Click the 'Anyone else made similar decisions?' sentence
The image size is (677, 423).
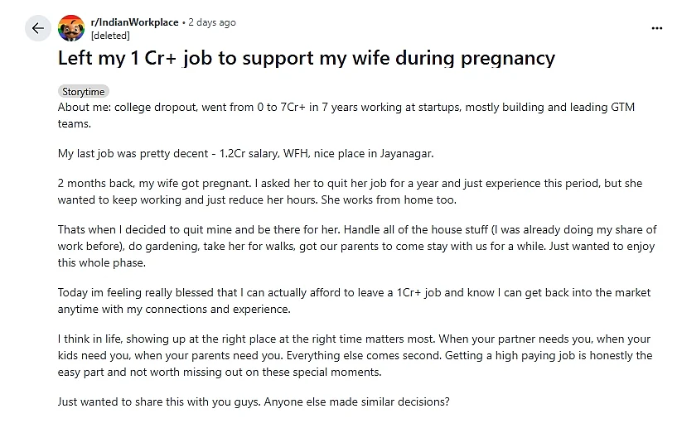point(356,401)
